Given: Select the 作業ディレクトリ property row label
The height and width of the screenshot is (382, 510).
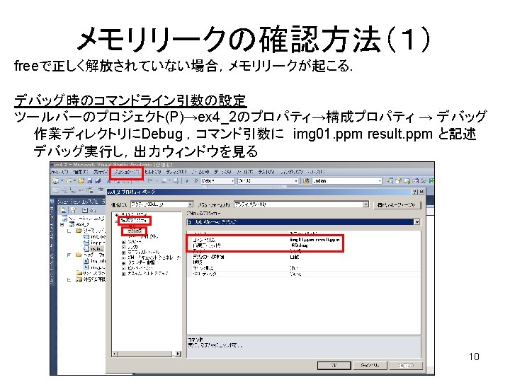Looking at the screenshot, I should (207, 245).
